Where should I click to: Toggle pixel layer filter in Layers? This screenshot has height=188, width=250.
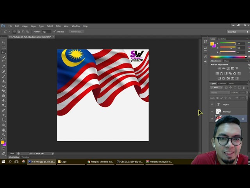coord(226,87)
